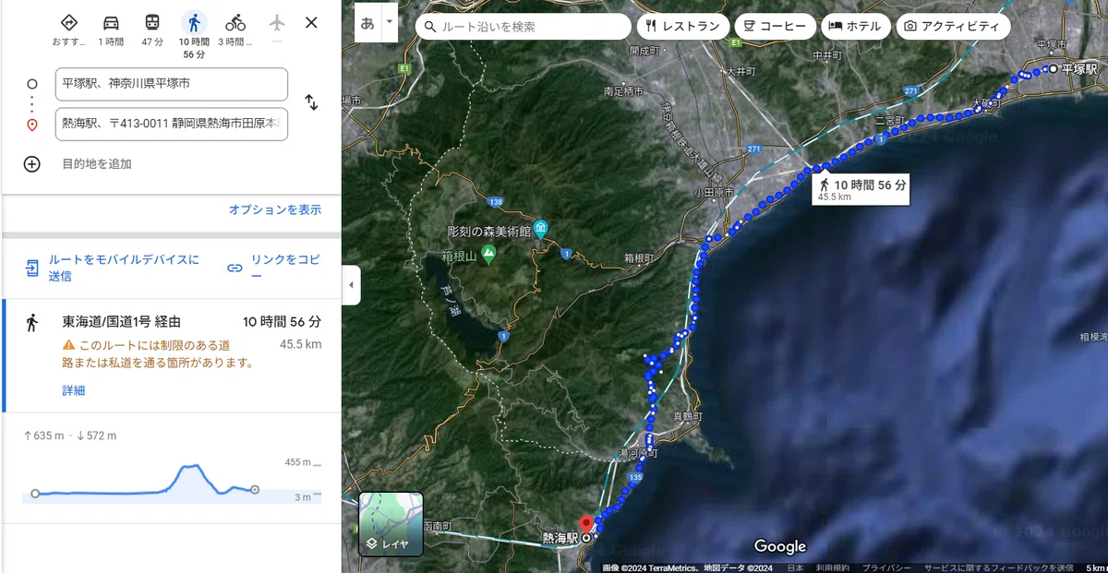Copy the route link リンクをコピー
Viewport: 1108px width, 573px height.
(x=273, y=268)
